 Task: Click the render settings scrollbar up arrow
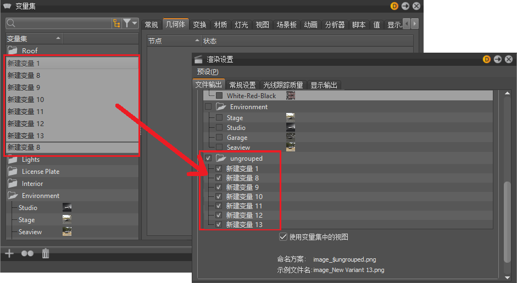(508, 94)
